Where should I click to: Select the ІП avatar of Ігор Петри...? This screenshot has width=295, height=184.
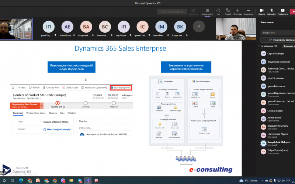coord(124,26)
